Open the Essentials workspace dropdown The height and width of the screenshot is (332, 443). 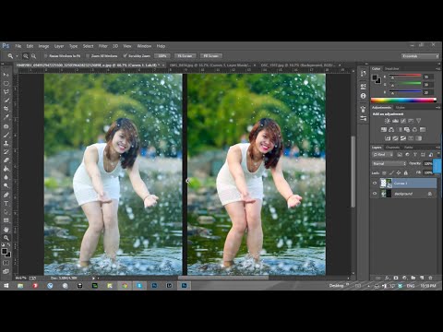point(420,56)
